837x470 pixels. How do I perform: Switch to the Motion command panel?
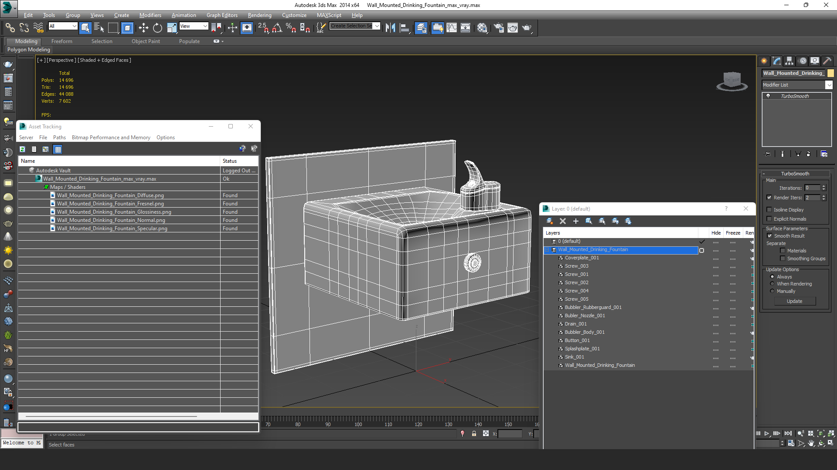coord(803,61)
